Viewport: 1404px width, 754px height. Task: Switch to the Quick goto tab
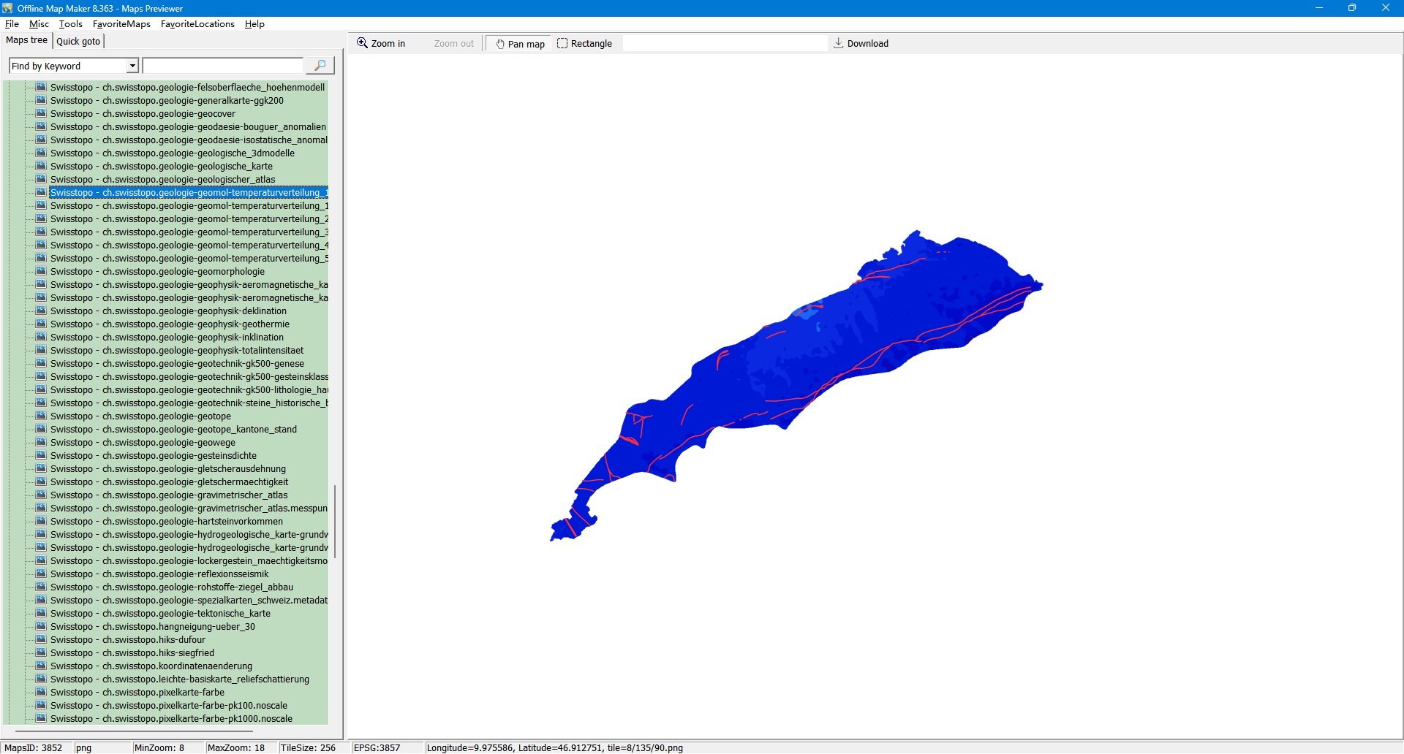(78, 41)
